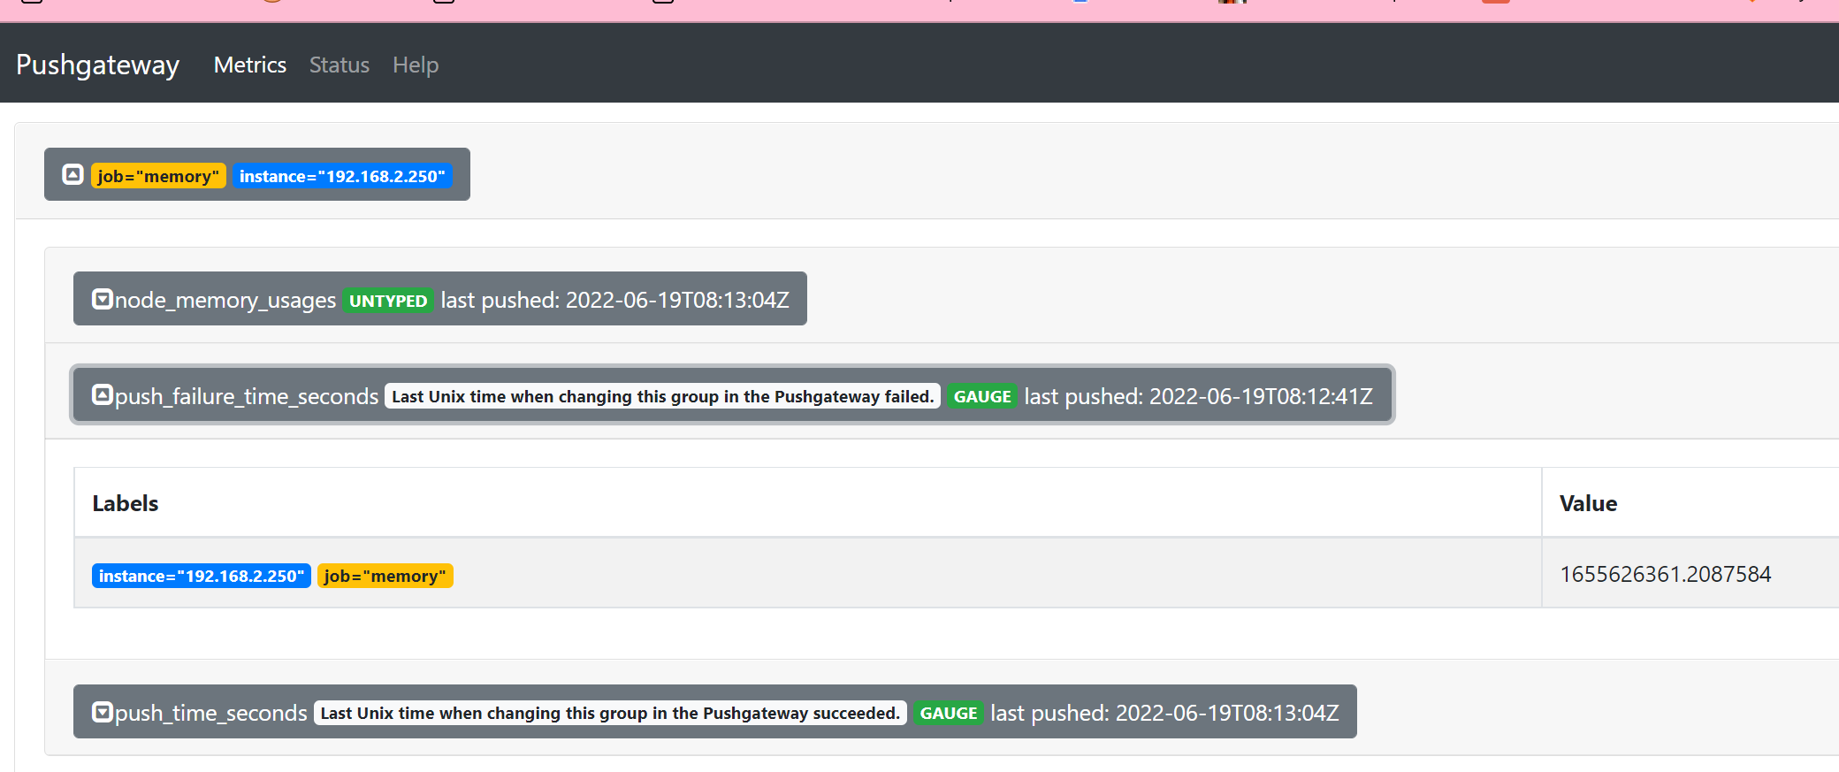Click the node_memory_usages metric name
Image resolution: width=1839 pixels, height=772 pixels.
225,301
